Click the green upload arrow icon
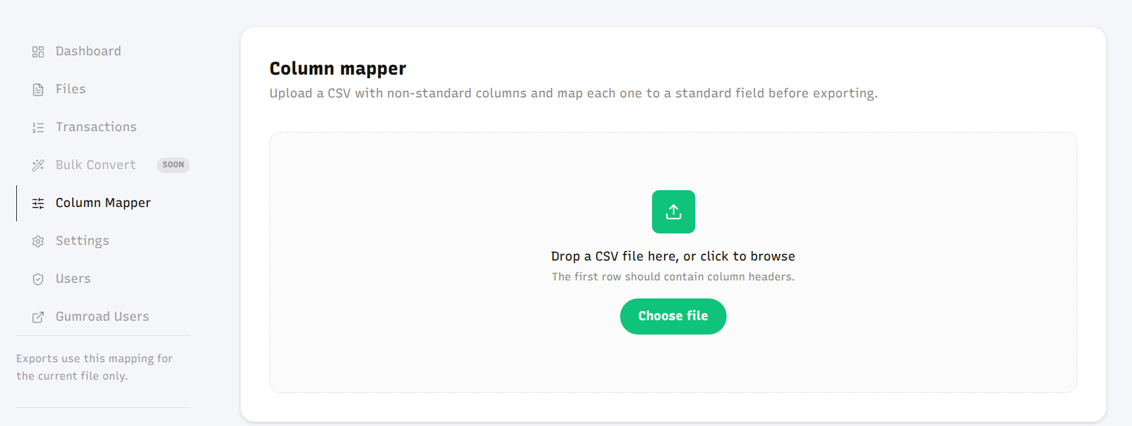The height and width of the screenshot is (426, 1132). coord(673,212)
